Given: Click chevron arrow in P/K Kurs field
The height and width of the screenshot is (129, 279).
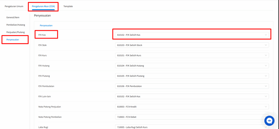Looking at the screenshot, I should 266,55.
